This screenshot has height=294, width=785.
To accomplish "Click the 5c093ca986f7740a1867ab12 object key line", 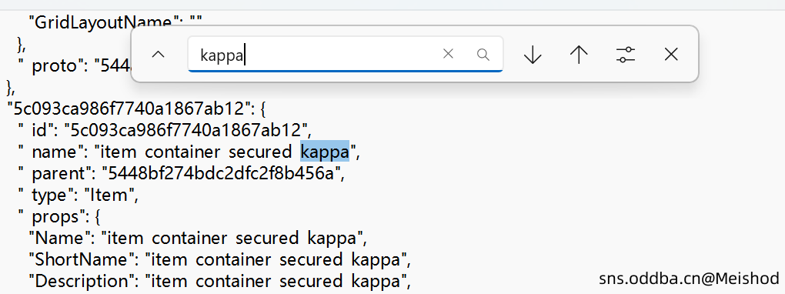I will point(139,109).
